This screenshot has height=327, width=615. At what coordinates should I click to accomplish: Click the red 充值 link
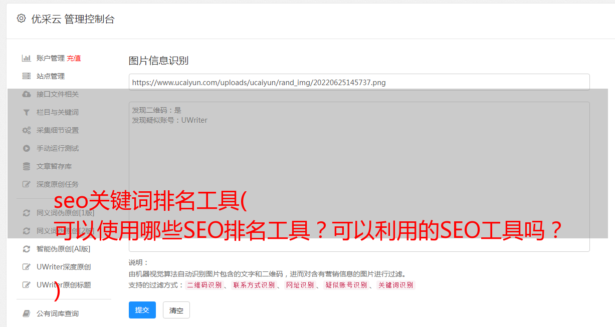74,58
